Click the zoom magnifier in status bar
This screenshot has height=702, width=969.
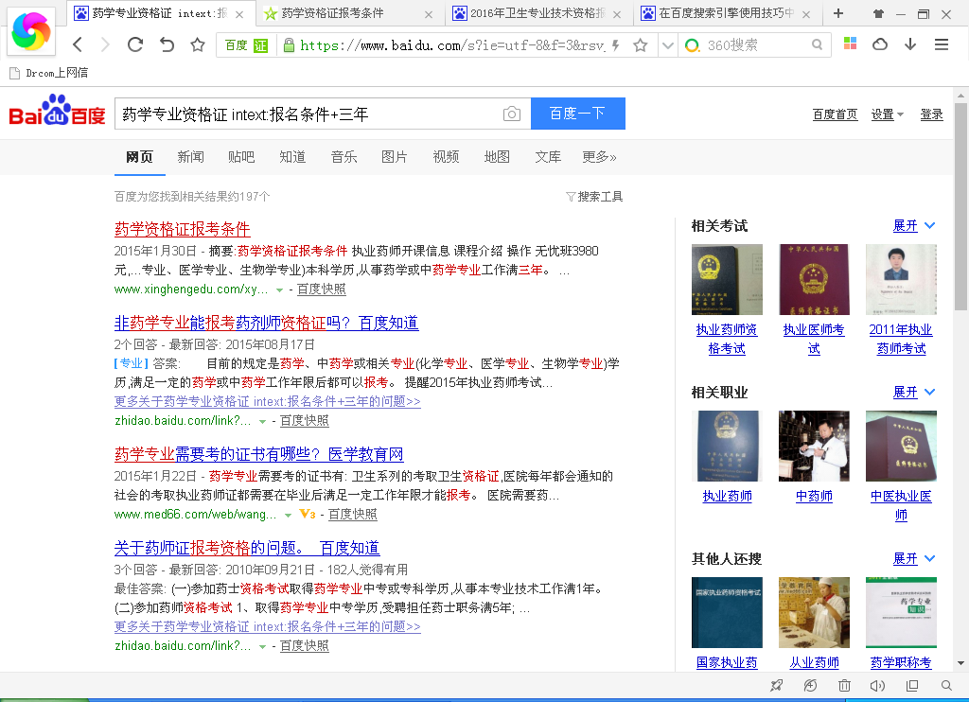[946, 685]
